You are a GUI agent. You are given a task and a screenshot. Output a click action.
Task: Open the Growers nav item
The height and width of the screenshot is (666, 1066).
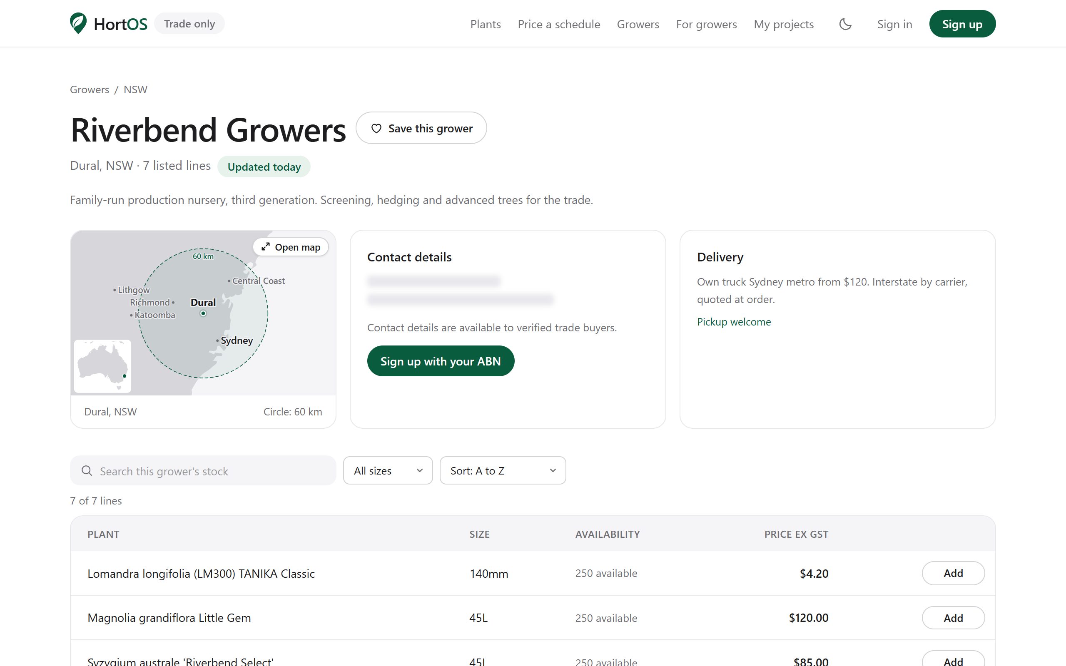(x=638, y=24)
